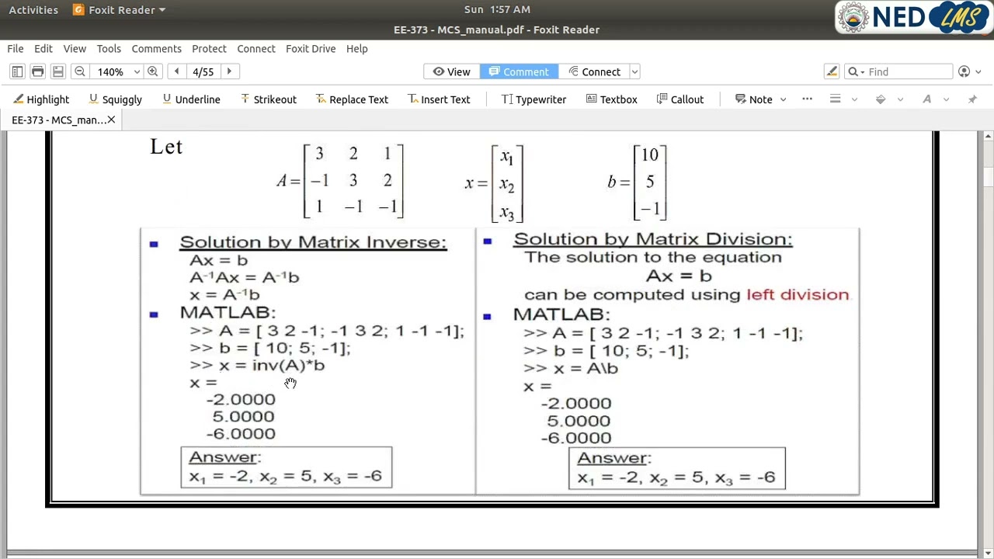This screenshot has height=559, width=994.
Task: Open the user account icon menu
Action: tap(964, 71)
